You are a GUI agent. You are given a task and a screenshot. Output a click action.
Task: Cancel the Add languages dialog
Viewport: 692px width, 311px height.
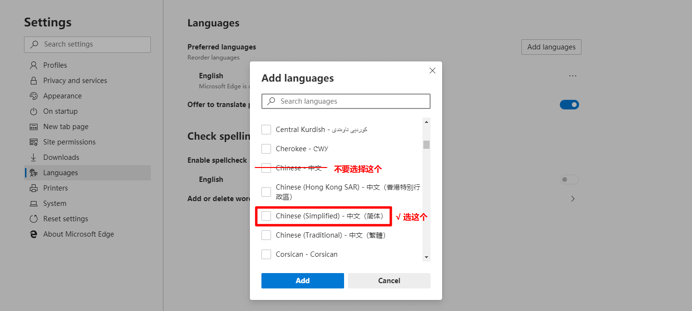coord(389,280)
